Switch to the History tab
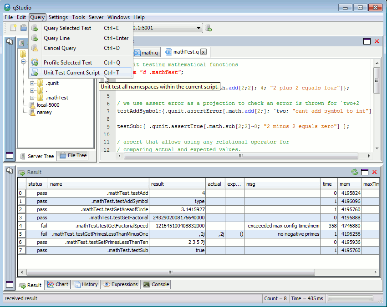387x307 pixels. [x=86, y=284]
